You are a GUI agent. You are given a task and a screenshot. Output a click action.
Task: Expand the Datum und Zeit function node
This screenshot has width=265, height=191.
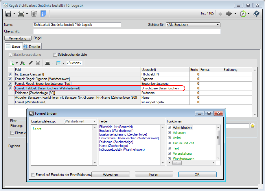point(169,143)
